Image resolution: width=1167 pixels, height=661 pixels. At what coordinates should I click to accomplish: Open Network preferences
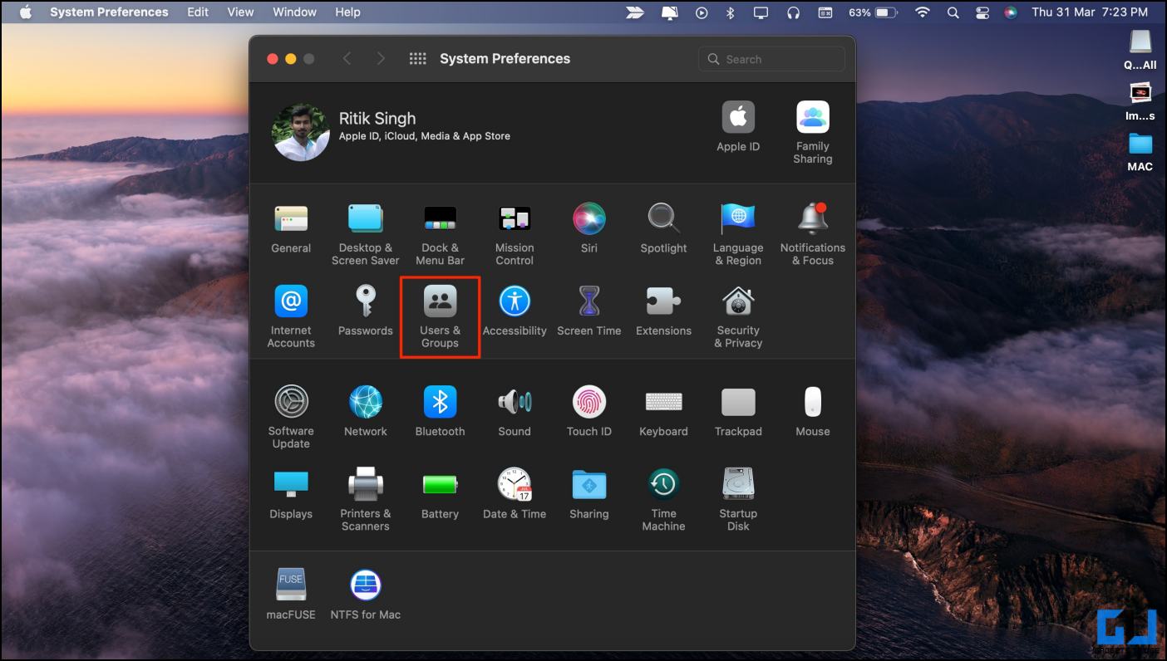[x=366, y=412]
